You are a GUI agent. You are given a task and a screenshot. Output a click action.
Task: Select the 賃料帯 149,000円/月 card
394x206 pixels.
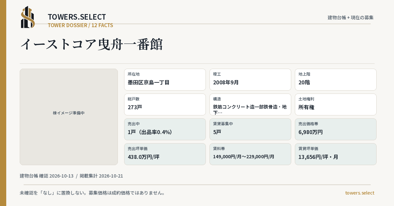point(250,154)
